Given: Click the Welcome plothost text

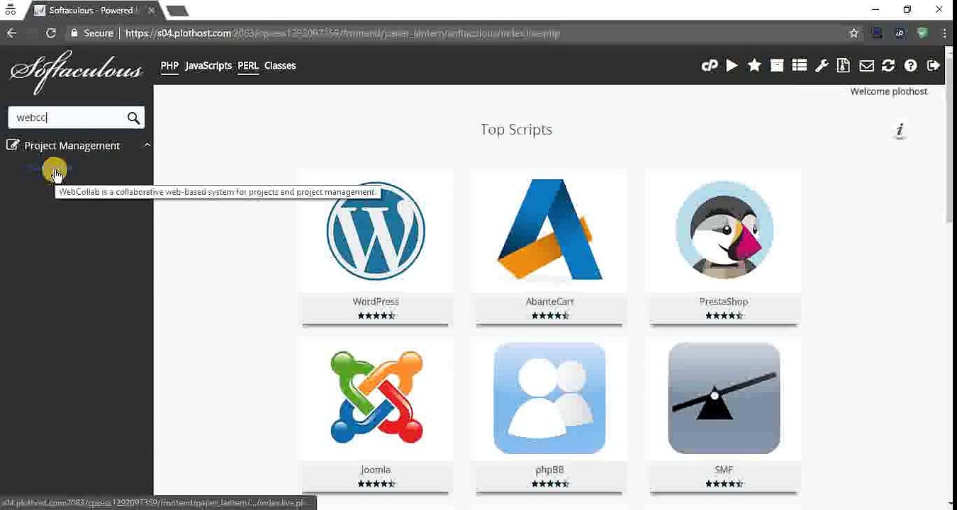Looking at the screenshot, I should [889, 91].
